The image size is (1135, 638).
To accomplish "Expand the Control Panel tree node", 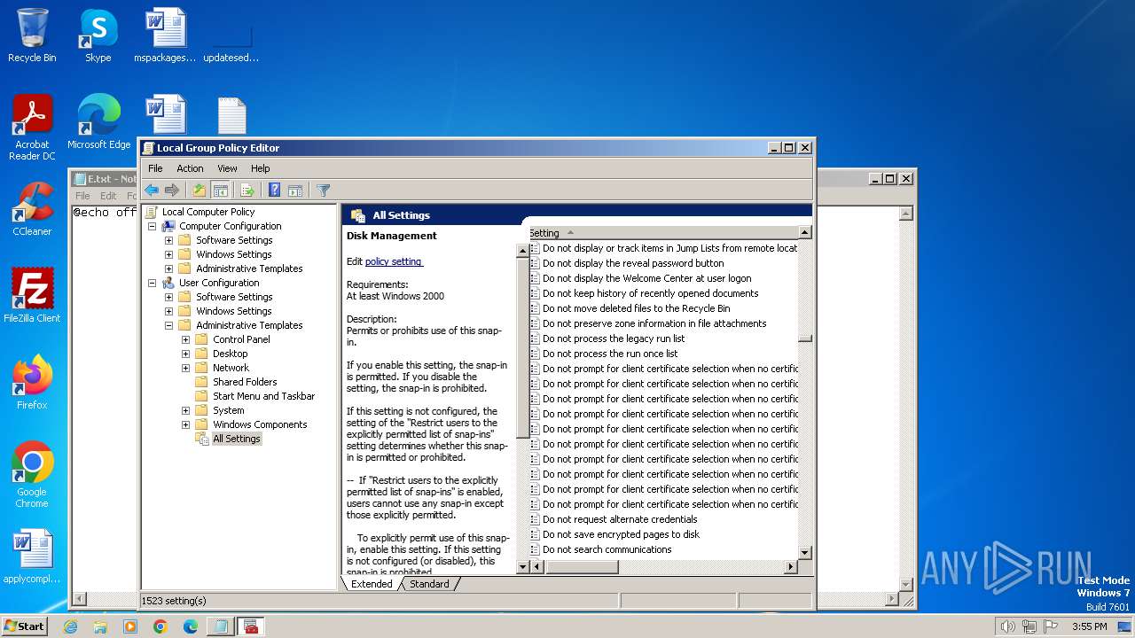I will (x=186, y=339).
